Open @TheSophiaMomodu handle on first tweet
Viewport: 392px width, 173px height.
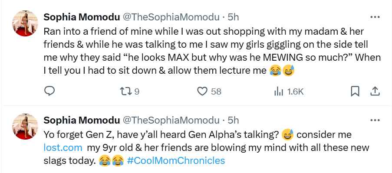171,17
